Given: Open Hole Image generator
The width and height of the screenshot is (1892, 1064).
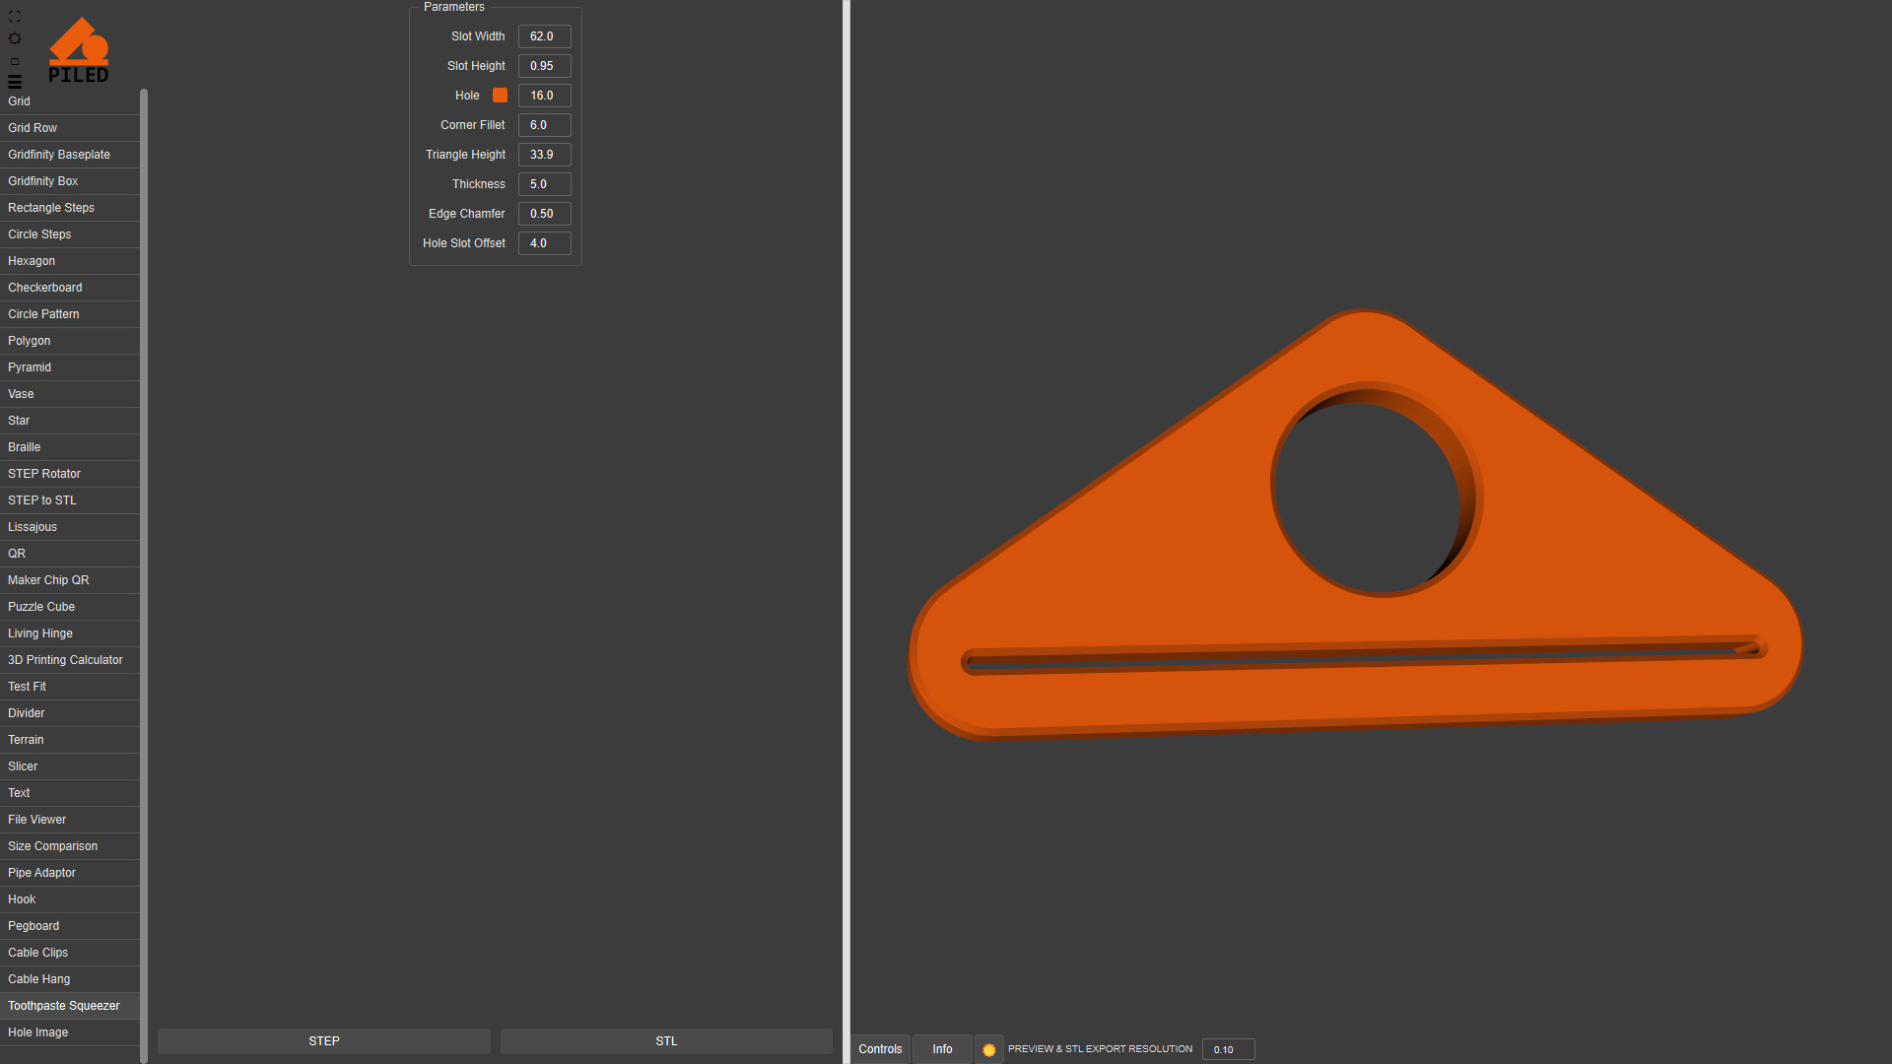Looking at the screenshot, I should [38, 1032].
